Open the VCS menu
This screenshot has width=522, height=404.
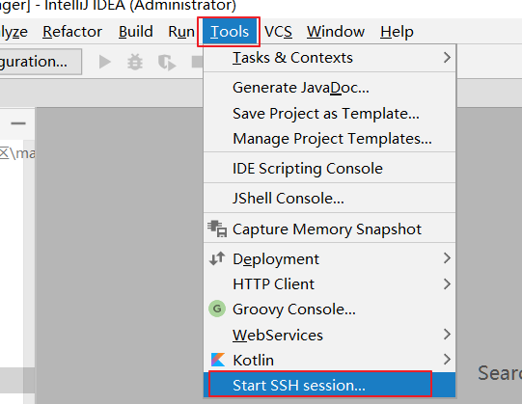point(278,32)
